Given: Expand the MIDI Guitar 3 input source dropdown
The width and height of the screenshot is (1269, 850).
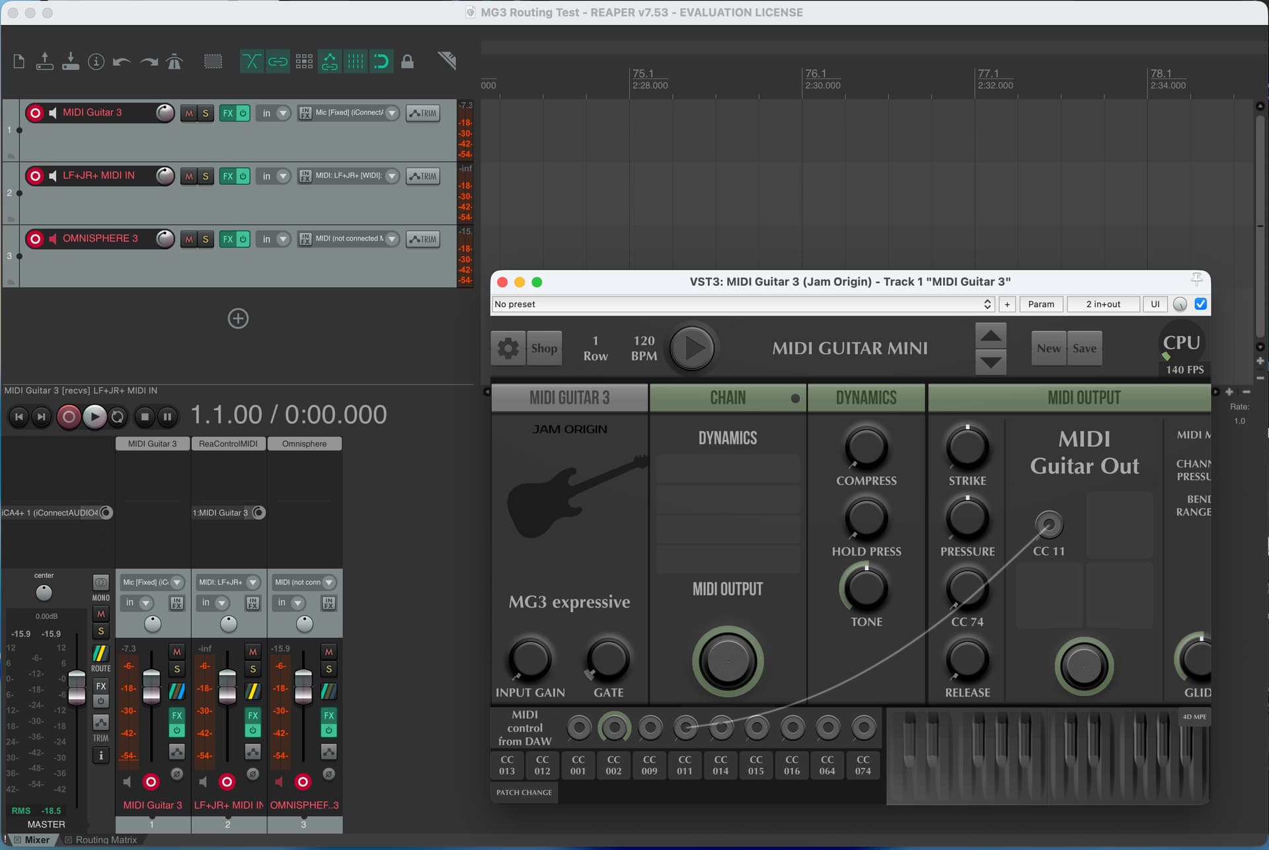Looking at the screenshot, I should (392, 113).
